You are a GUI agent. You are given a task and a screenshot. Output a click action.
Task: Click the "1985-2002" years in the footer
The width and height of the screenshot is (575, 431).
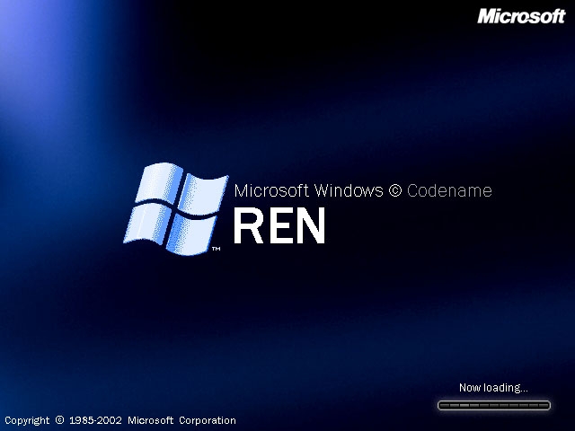pyautogui.click(x=96, y=420)
